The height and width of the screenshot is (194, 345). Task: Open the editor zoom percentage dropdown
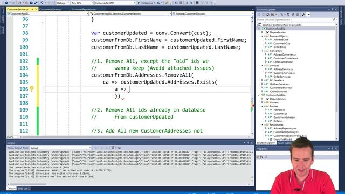click(12, 137)
